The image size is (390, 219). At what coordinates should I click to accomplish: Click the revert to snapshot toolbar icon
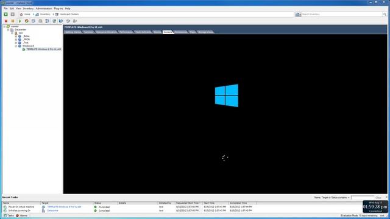coord(40,21)
